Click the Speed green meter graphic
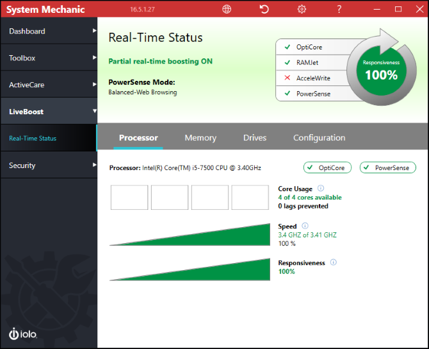Viewport: 429px width, 349px height. [x=190, y=235]
